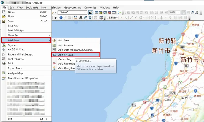Image resolution: width=204 pixels, height=122 pixels.
Task: Open the Geoprocessing menu
Action: click(x=73, y=7)
